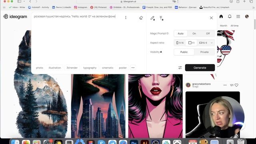Set visibility to Private

point(204,52)
